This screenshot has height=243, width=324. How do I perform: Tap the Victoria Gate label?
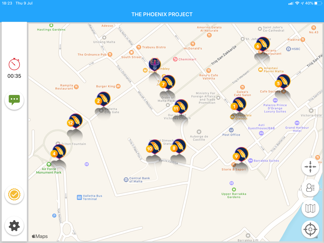pyautogui.click(x=311, y=115)
